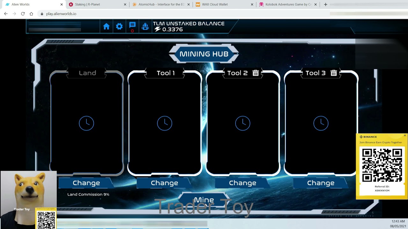408x229 pixels.
Task: Close the Alien Worlds tab
Action: coord(62,4)
